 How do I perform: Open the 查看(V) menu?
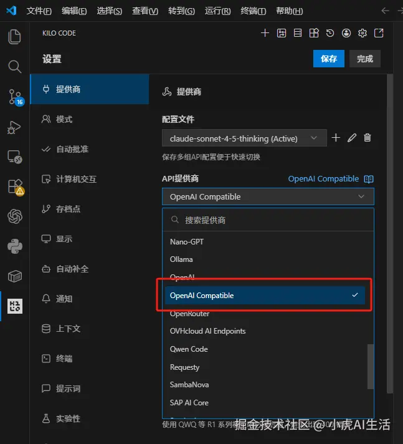click(145, 11)
